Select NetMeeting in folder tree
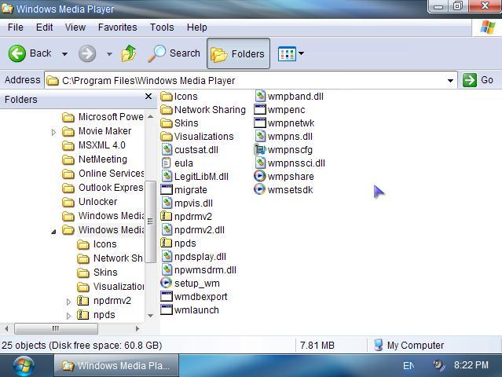 click(x=94, y=159)
